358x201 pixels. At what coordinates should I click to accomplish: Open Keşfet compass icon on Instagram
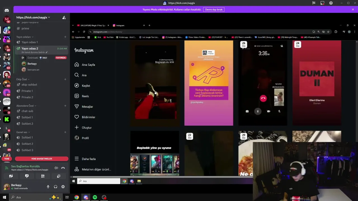click(77, 85)
